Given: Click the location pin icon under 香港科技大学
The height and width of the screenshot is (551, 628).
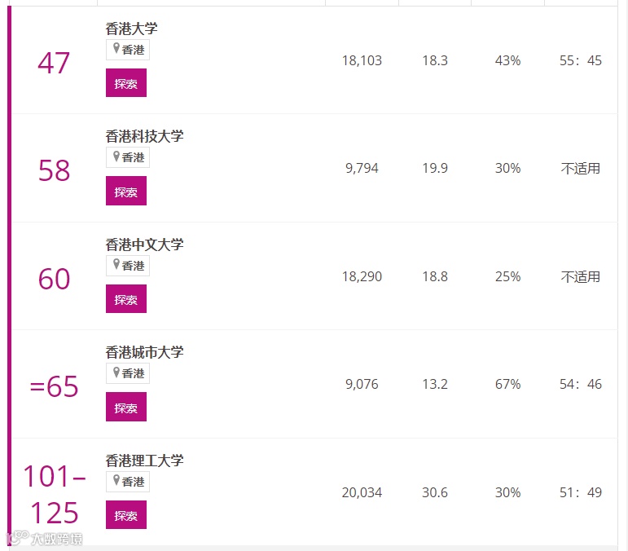Looking at the screenshot, I should (x=116, y=156).
